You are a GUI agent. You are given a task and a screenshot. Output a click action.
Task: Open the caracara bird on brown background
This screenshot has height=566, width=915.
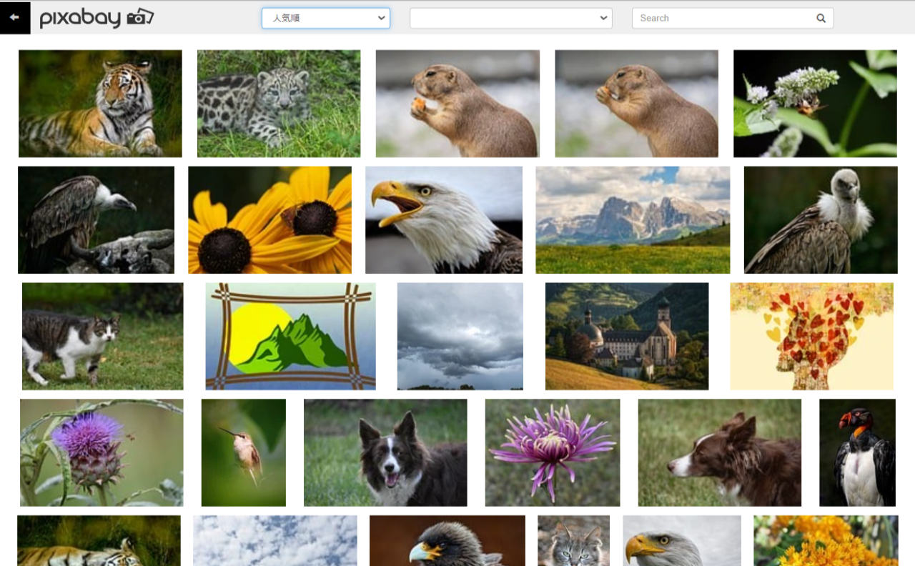tap(447, 541)
